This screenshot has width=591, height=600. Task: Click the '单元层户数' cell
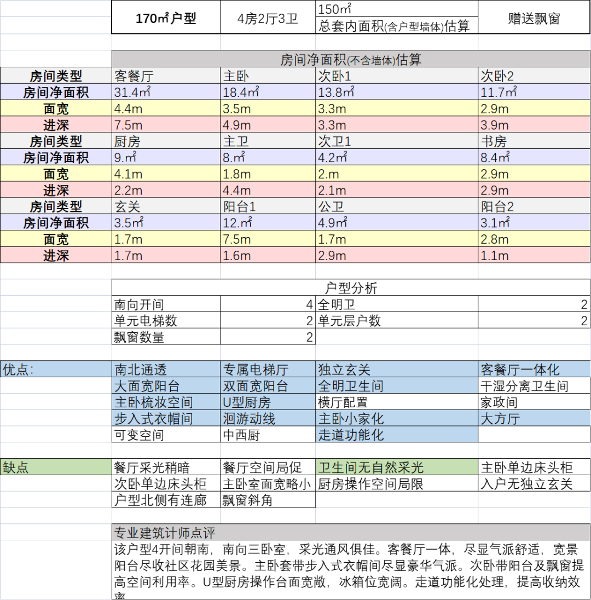click(397, 320)
